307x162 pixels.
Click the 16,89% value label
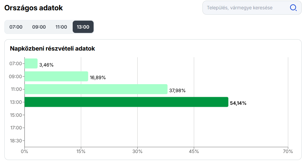98,78
